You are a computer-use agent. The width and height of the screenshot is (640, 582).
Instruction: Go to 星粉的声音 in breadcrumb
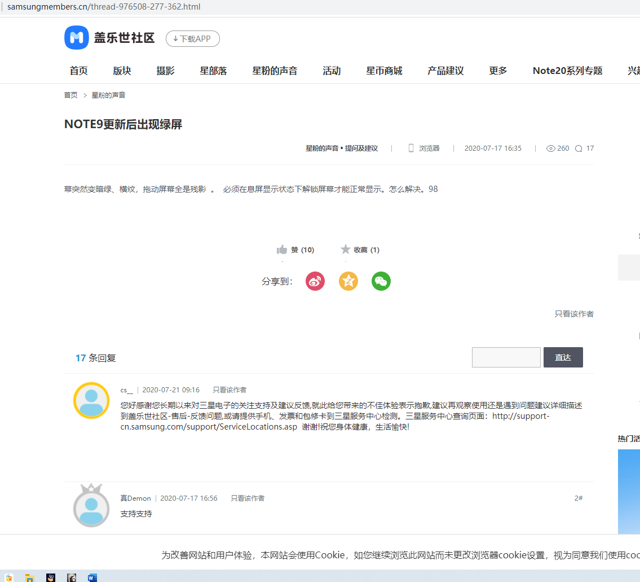pyautogui.click(x=108, y=95)
